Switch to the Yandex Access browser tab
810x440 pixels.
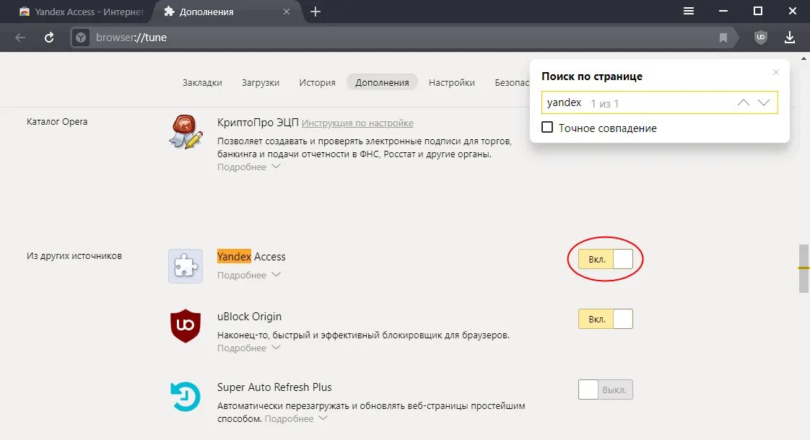[82, 12]
